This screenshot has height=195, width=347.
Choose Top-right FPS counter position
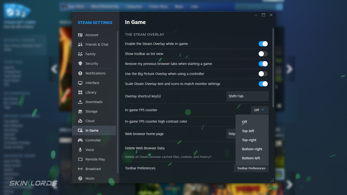pyautogui.click(x=252, y=140)
